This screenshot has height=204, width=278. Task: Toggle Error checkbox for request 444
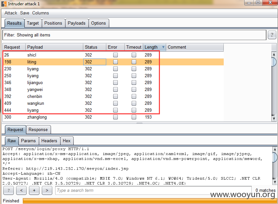(115, 110)
